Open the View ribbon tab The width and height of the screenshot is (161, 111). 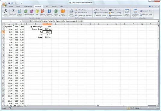tap(61, 6)
